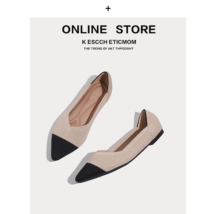Viewport: 214px width, 214px height.
Task: Click the ONLINE STORE heading
Action: click(x=109, y=29)
